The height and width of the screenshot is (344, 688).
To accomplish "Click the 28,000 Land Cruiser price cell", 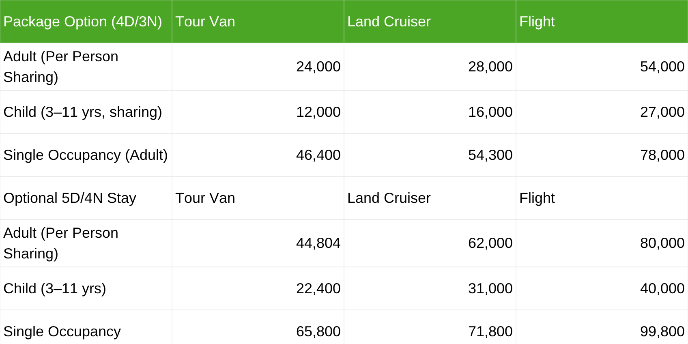I will coord(490,67).
